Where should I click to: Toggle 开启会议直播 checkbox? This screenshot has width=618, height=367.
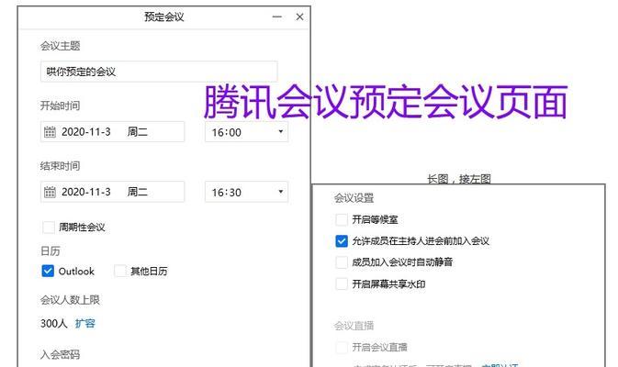coord(342,348)
